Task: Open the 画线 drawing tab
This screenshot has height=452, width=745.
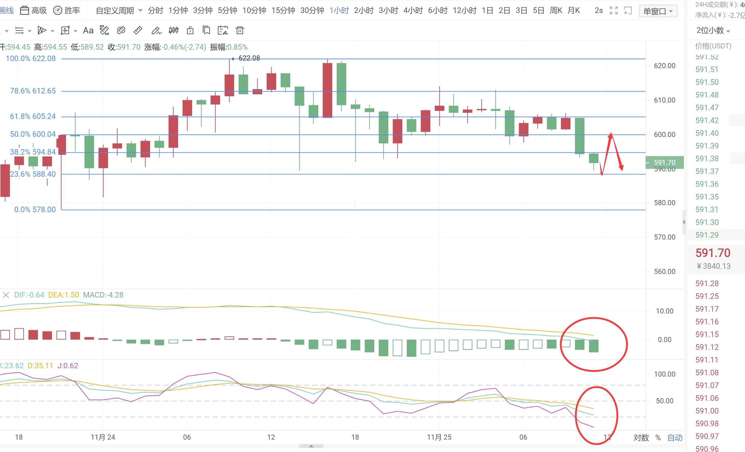Action: pyautogui.click(x=7, y=11)
